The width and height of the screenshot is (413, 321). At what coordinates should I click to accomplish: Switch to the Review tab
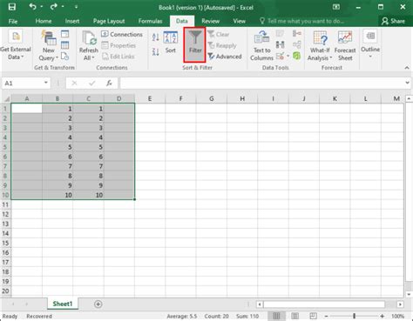(x=211, y=21)
